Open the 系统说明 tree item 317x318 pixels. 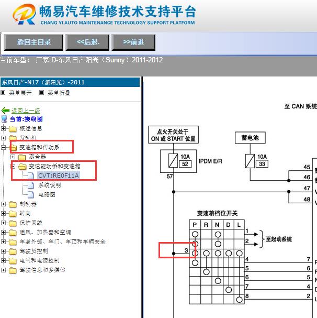click(49, 185)
